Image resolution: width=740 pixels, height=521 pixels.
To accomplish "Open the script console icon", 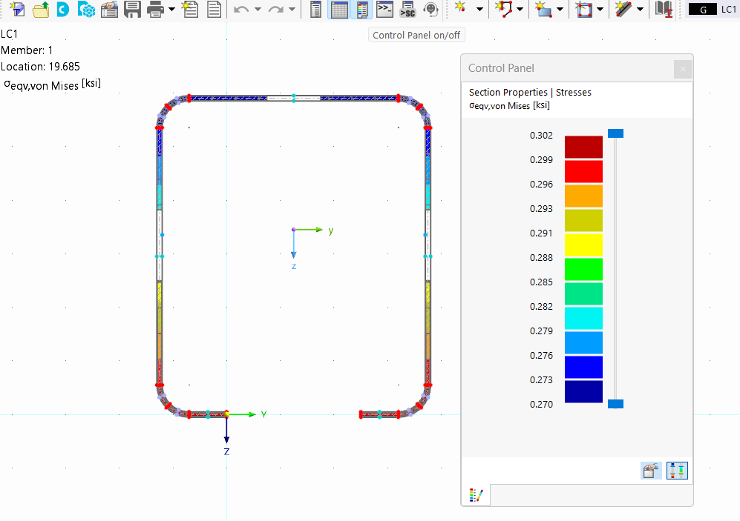I will tap(384, 10).
